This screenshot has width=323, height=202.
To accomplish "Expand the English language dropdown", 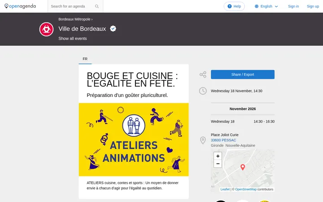I will point(266,6).
